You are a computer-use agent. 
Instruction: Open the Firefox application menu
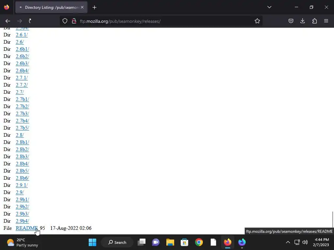coord(326,21)
